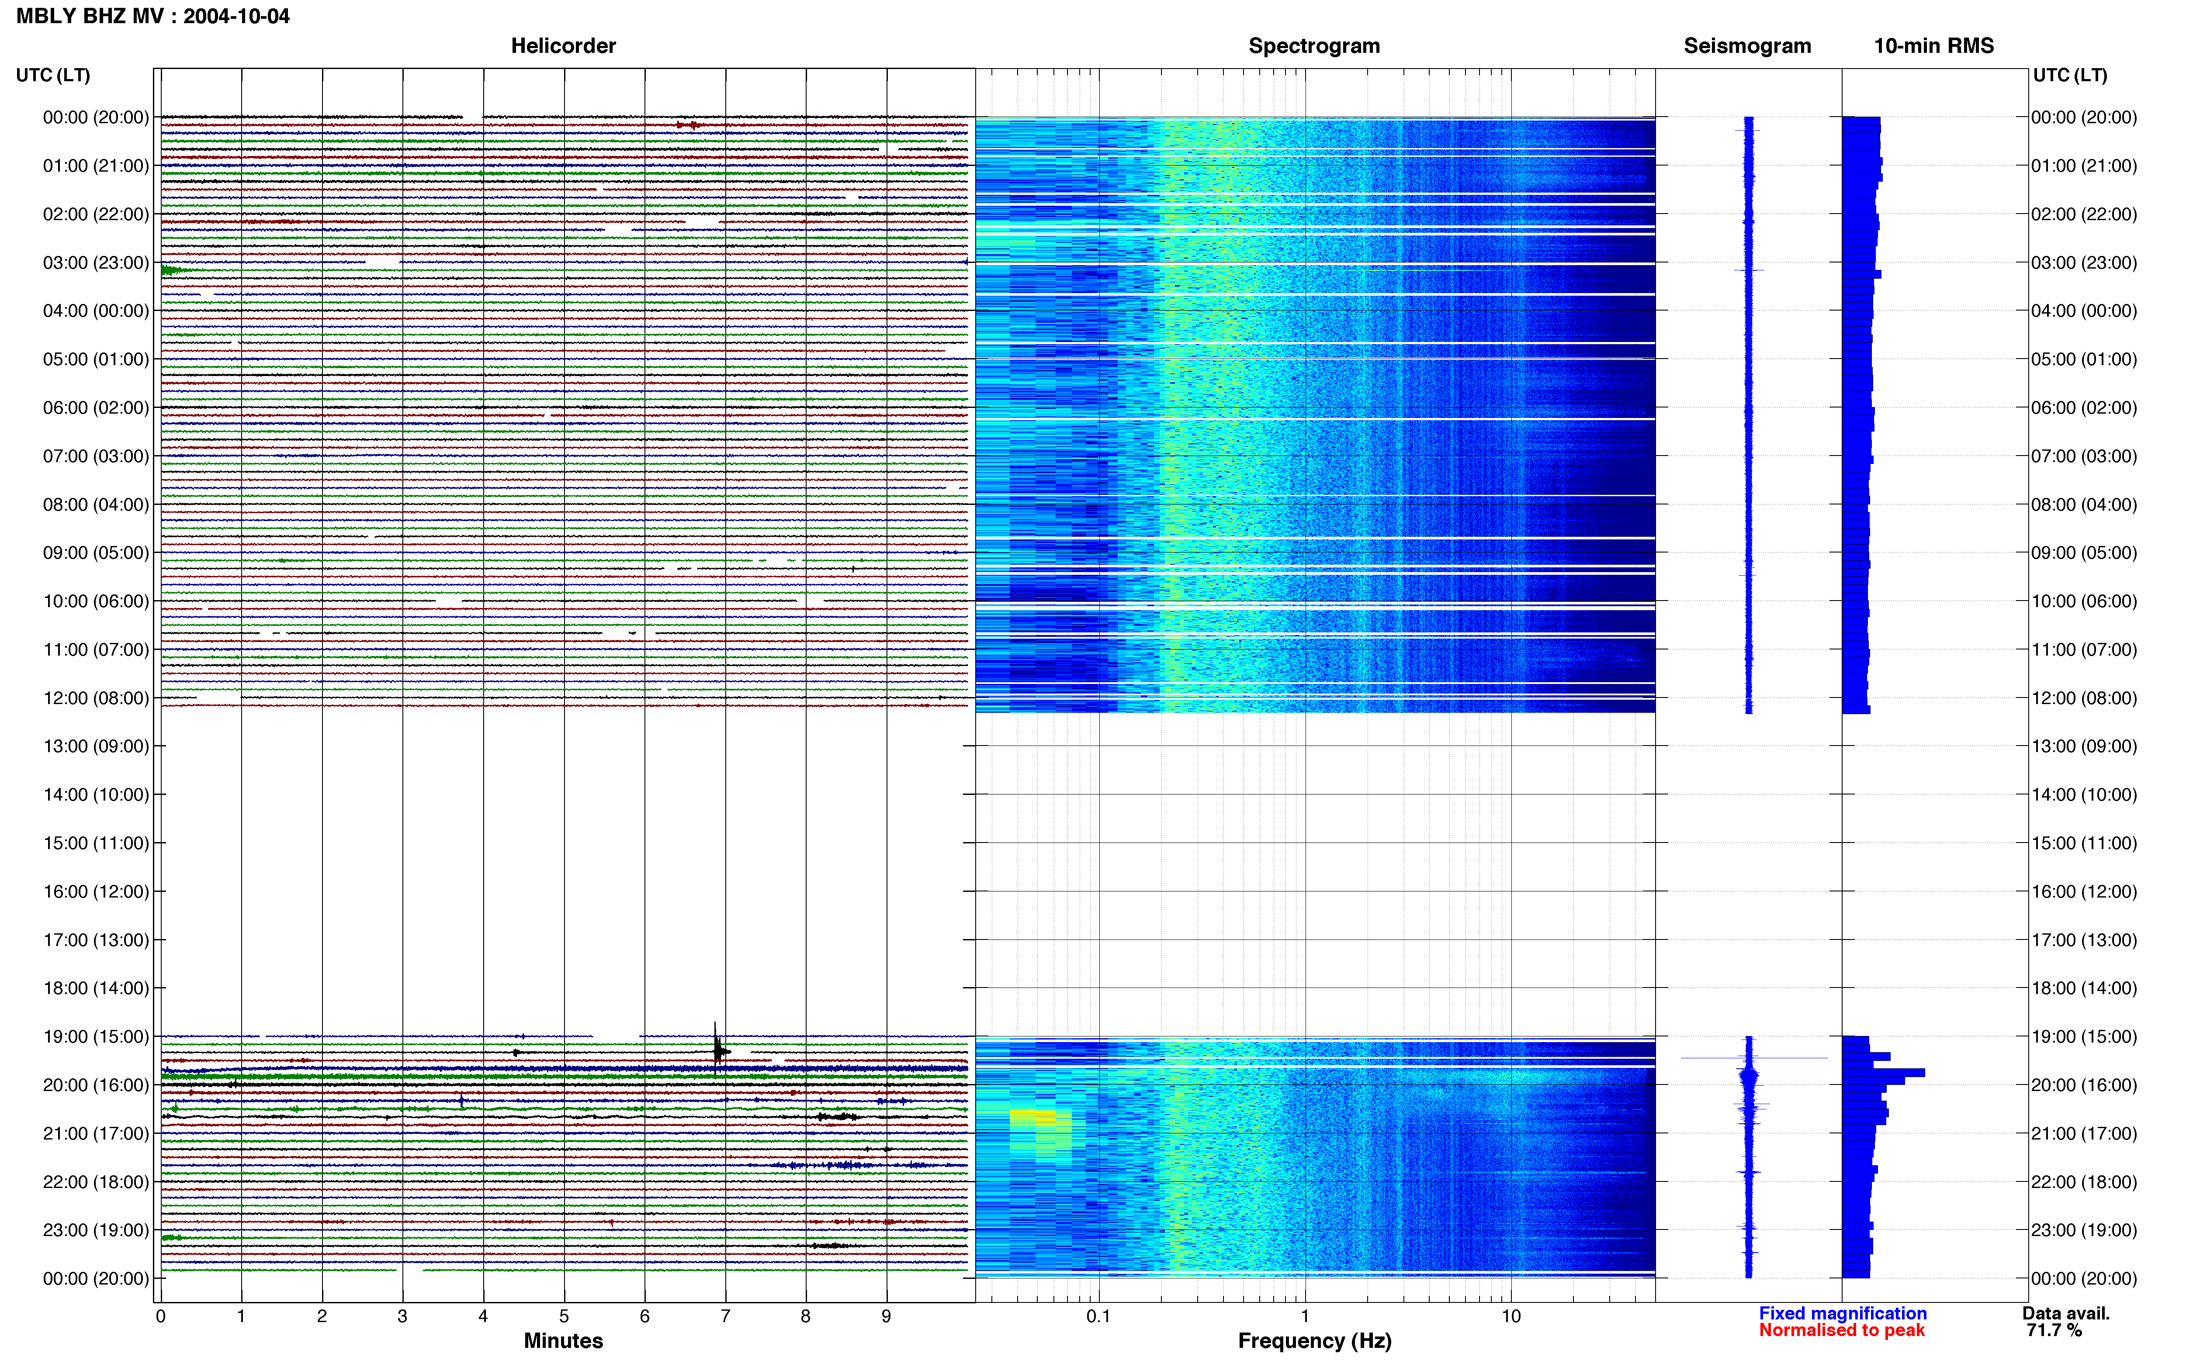The image size is (2193, 1371).
Task: Pick '06:00 (02:00)' on the left axis
Action: click(x=96, y=408)
